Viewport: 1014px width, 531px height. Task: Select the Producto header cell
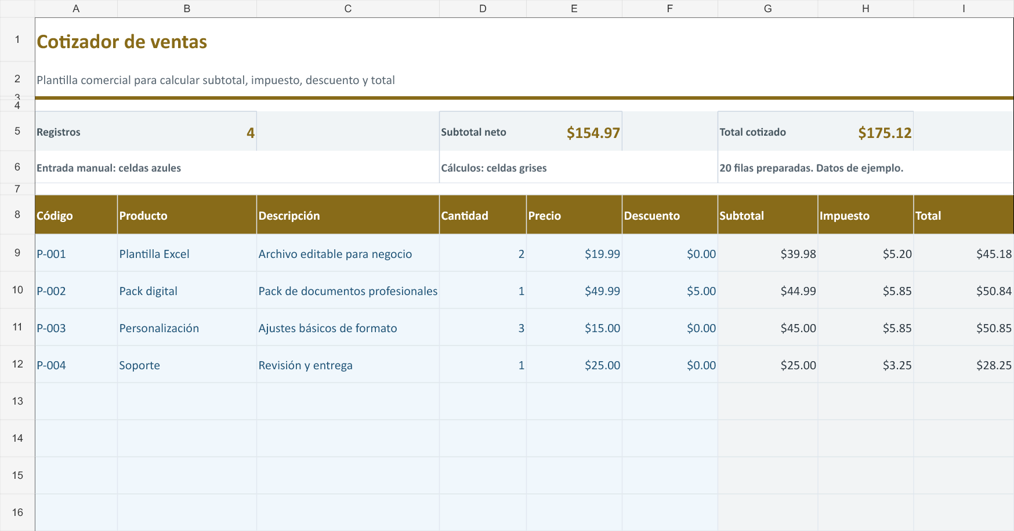click(x=187, y=216)
